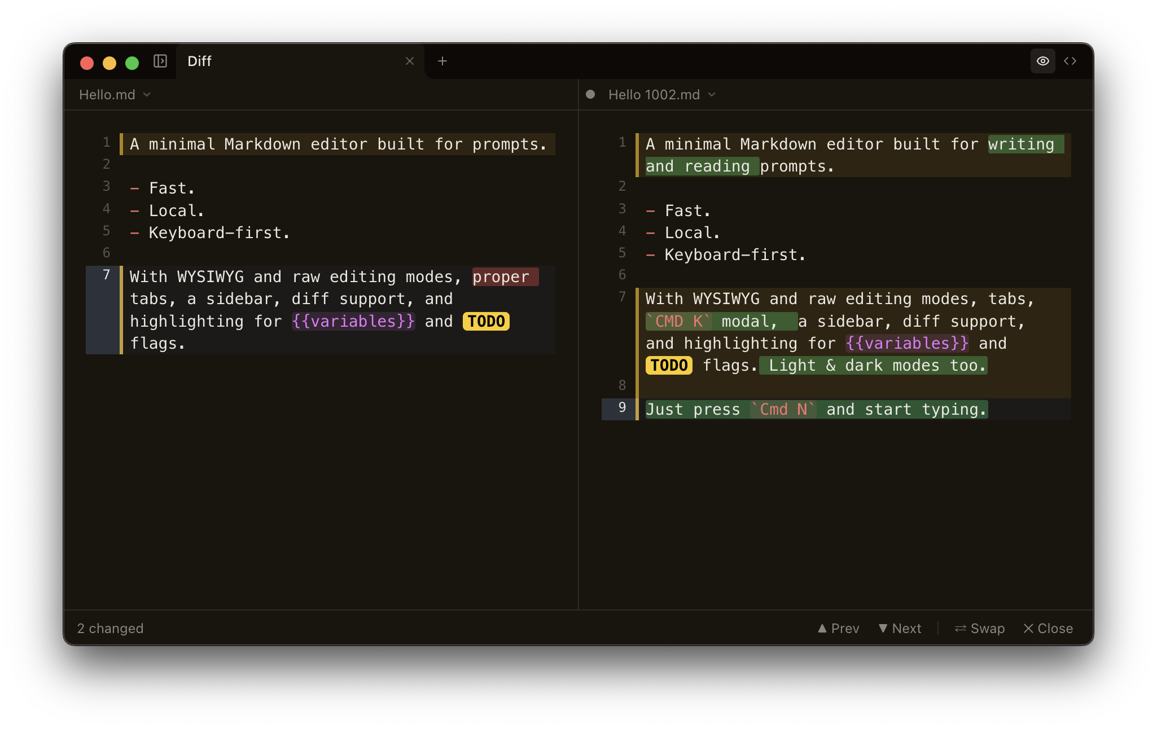The height and width of the screenshot is (729, 1157).
Task: Switch to raw code view icon
Action: coord(1070,61)
